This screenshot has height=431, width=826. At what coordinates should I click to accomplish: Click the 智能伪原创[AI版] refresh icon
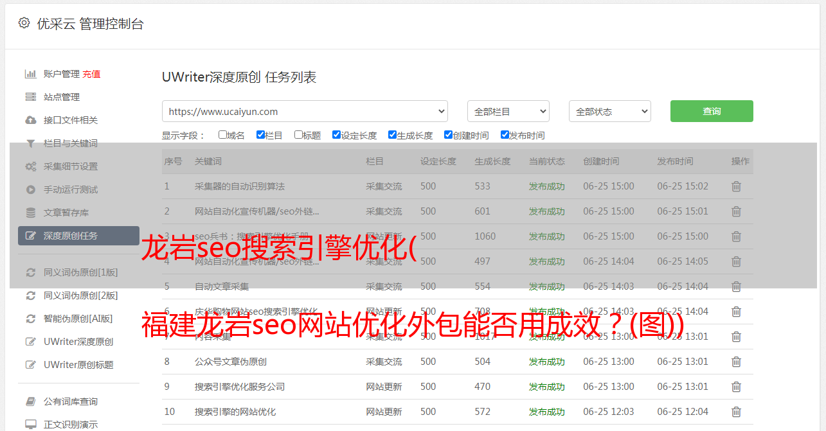click(30, 319)
